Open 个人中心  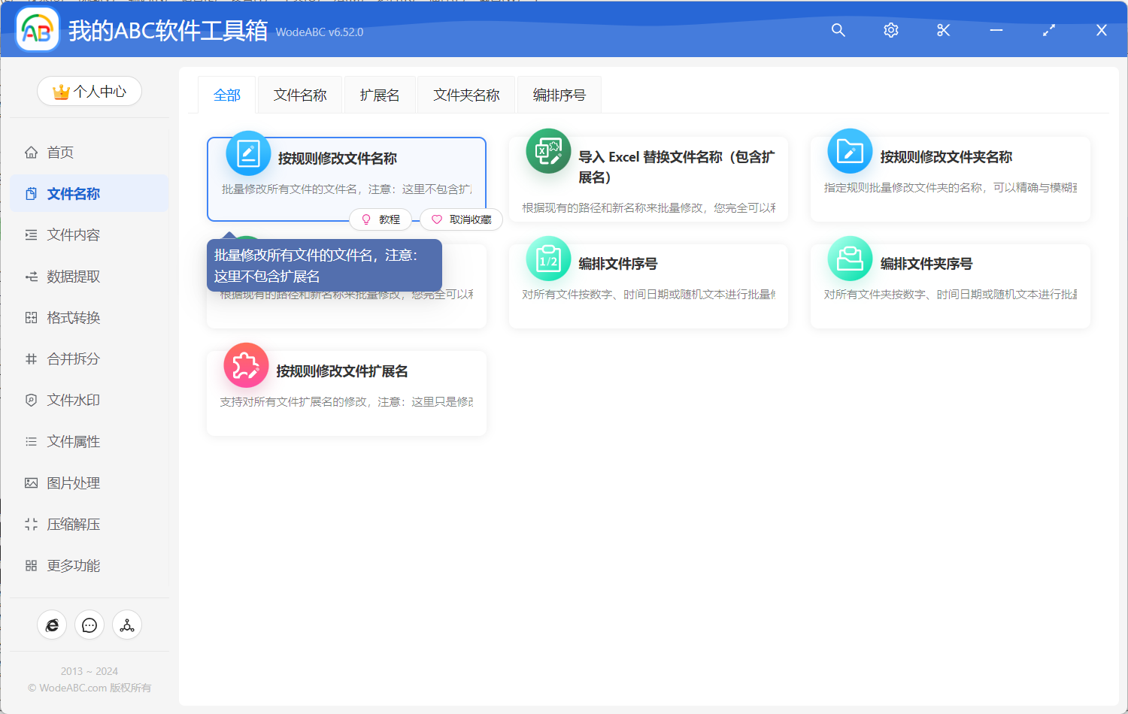tap(89, 91)
